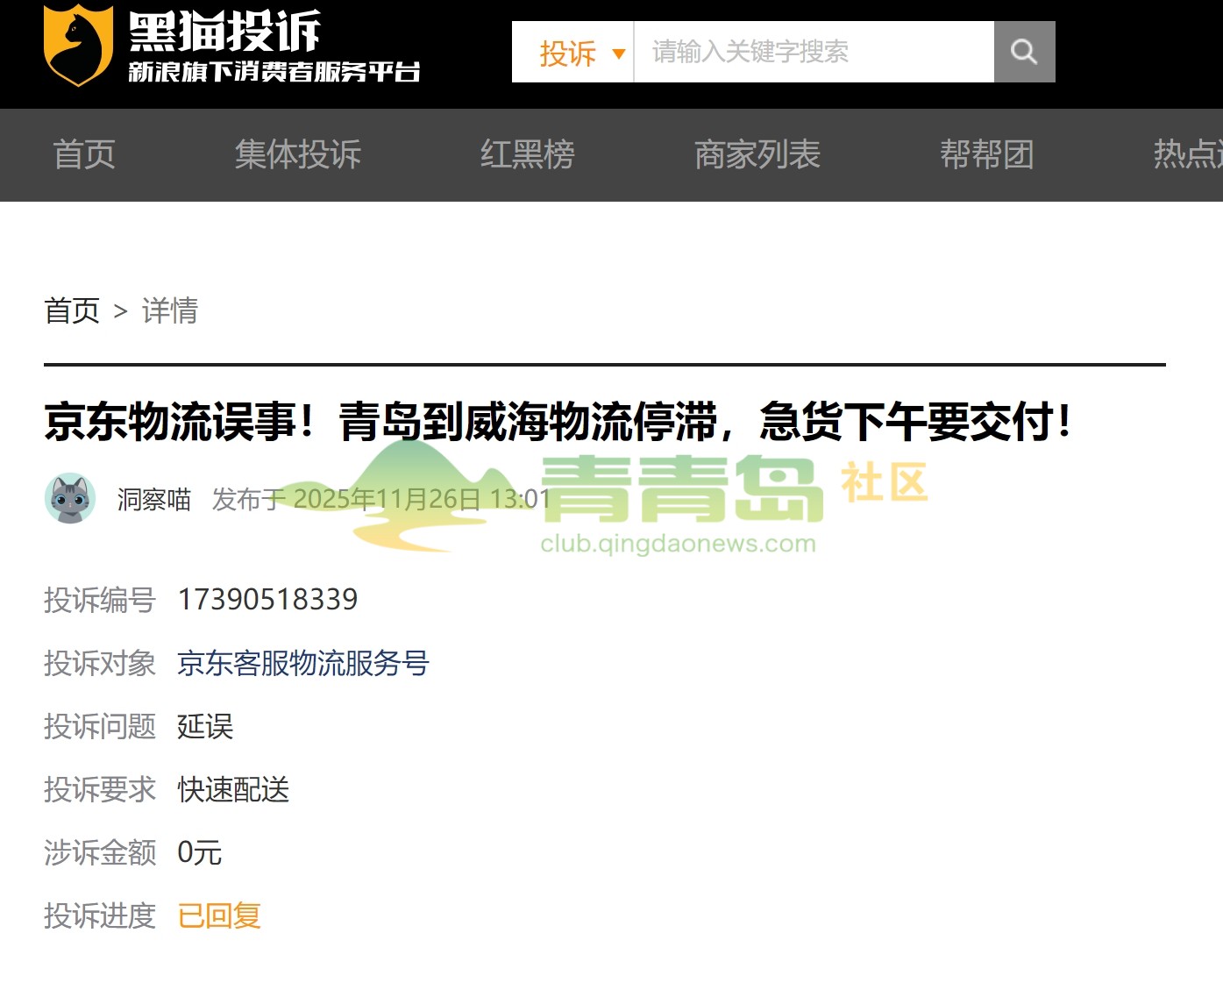Click the 已回复 complaint progress status
This screenshot has height=990, width=1223.
tap(219, 915)
